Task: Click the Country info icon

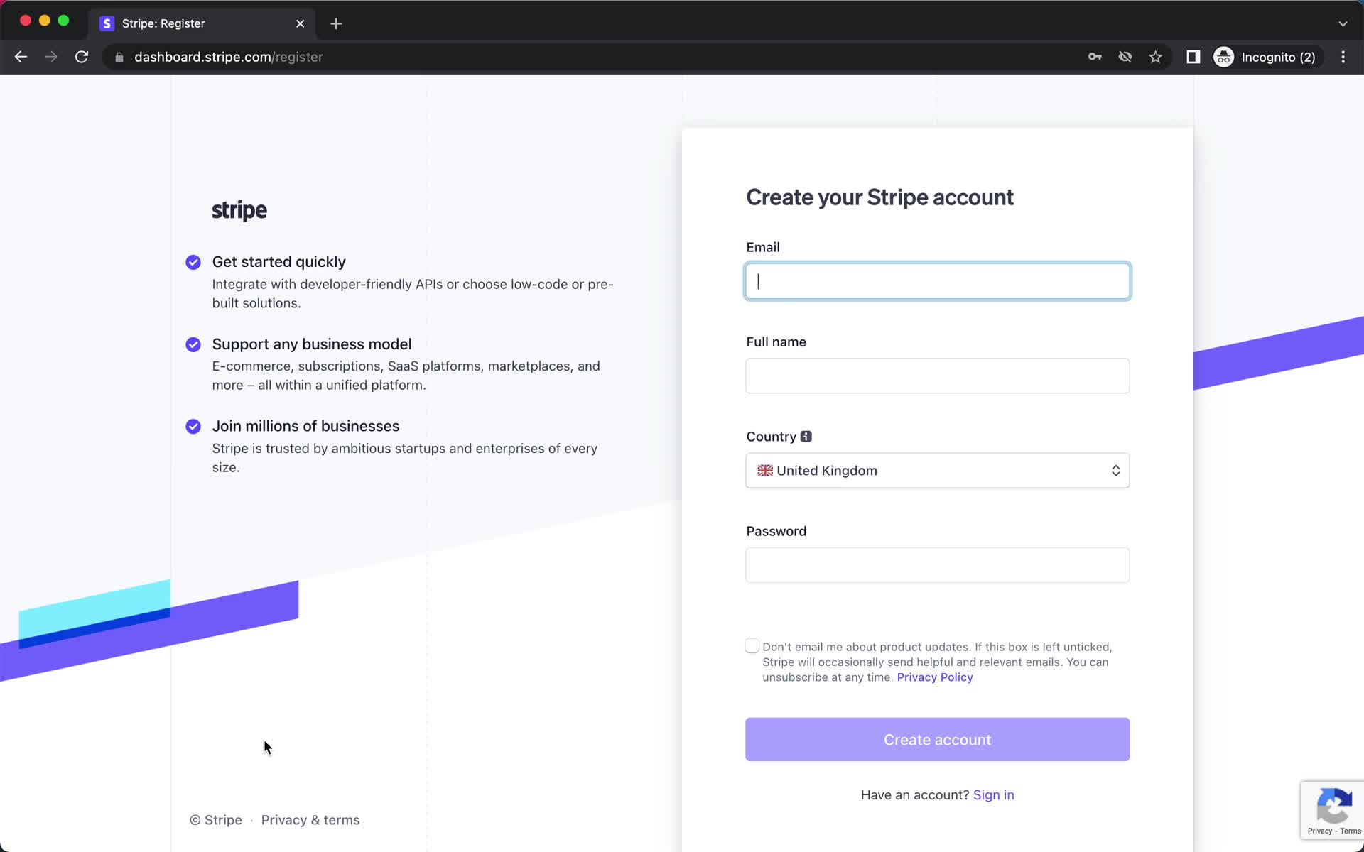Action: pyautogui.click(x=806, y=437)
